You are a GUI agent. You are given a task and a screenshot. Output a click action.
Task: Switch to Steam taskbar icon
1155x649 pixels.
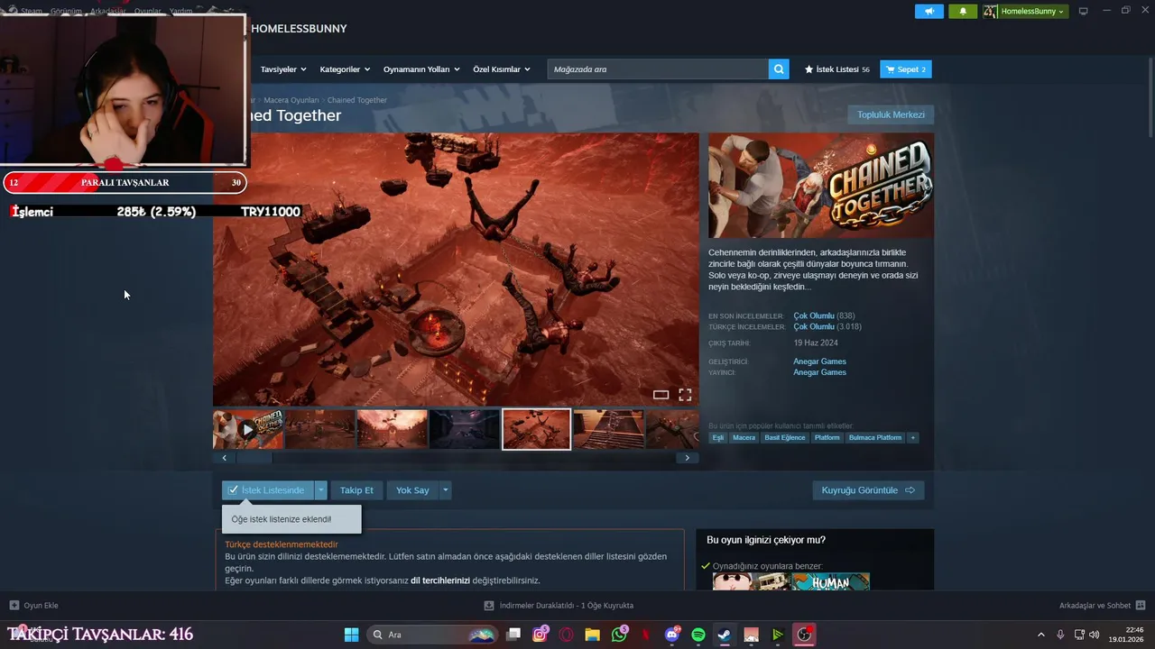[x=725, y=635]
